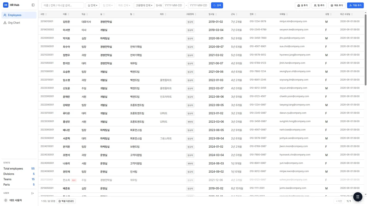Click the 인프라파트 cell for 윤채린
The width and height of the screenshot is (367, 206).
(166, 97)
